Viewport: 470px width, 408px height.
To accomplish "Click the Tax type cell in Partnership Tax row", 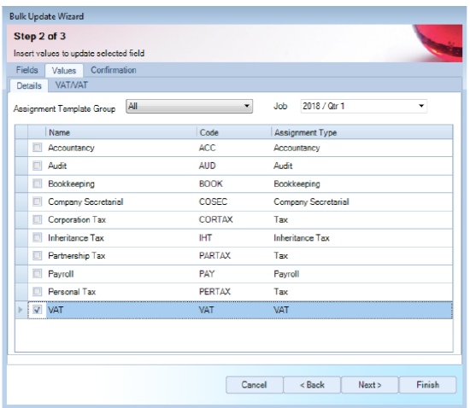I will (x=361, y=255).
